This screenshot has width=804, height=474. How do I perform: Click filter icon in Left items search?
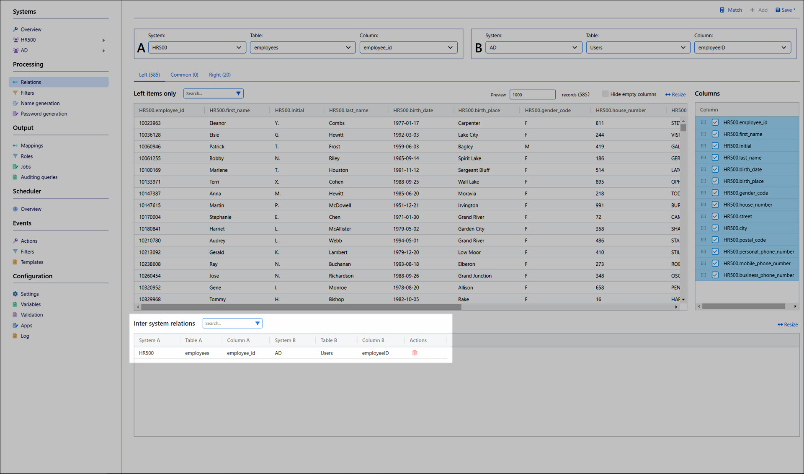point(238,93)
